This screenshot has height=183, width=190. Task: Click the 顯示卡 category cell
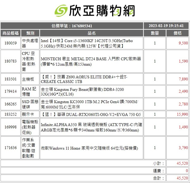pos(30,114)
